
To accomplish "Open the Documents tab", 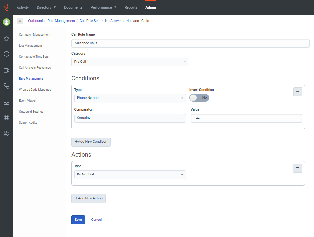I will coord(73,7).
